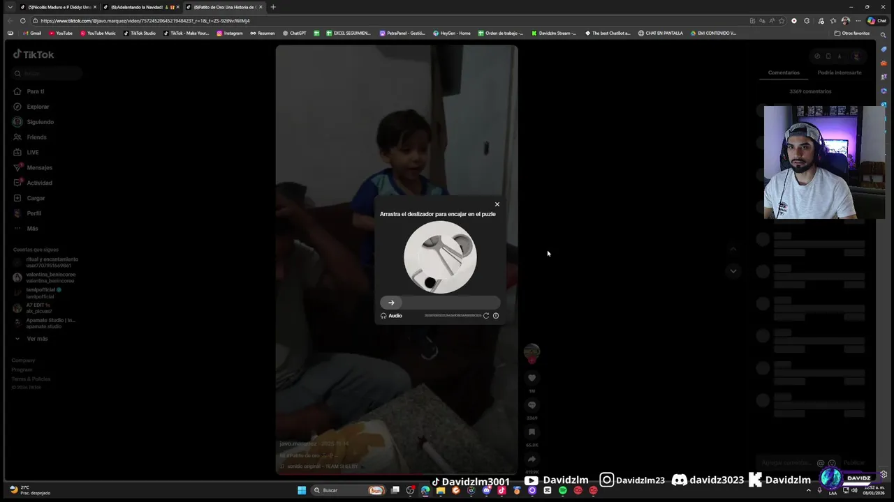Image resolution: width=894 pixels, height=502 pixels.
Task: Bookmark the video with save icon
Action: click(x=532, y=432)
